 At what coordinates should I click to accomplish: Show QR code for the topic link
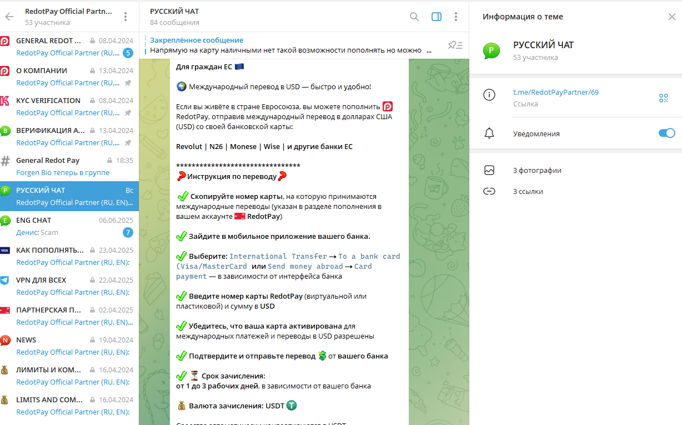(663, 98)
